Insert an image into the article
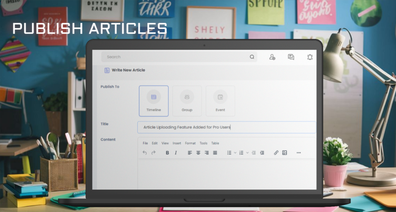Screen dimensions: 396x212 click(284, 153)
